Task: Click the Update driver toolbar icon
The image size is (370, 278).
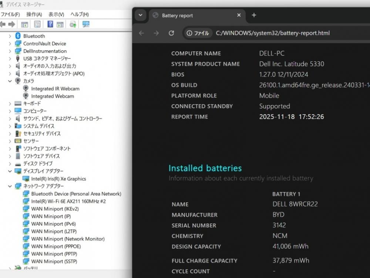Action: point(73,24)
